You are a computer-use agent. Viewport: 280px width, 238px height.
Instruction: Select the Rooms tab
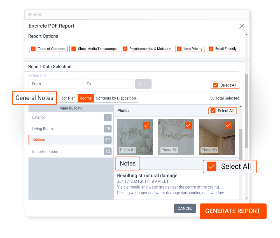86,98
